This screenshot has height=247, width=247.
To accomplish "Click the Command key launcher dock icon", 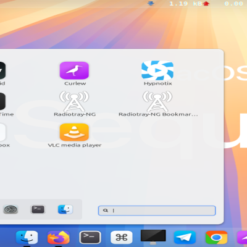I will pyautogui.click(x=122, y=237).
